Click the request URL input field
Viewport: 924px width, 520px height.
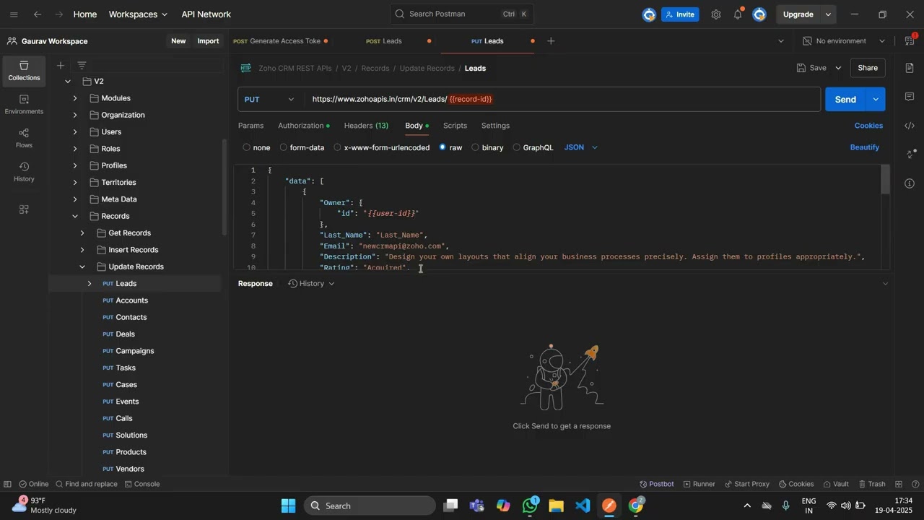(562, 100)
